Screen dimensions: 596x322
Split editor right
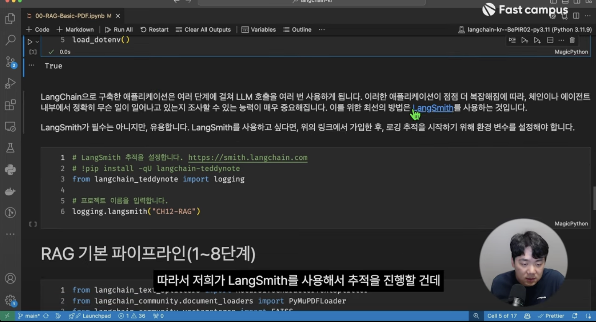pos(576,16)
